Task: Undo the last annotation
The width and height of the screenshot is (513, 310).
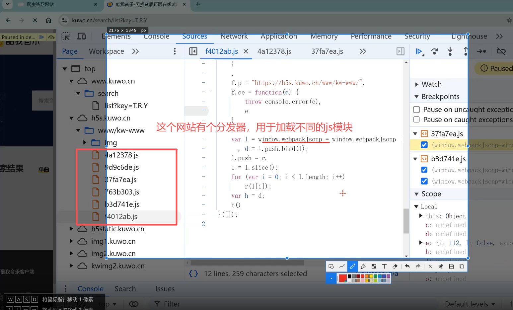Action: pos(407,266)
